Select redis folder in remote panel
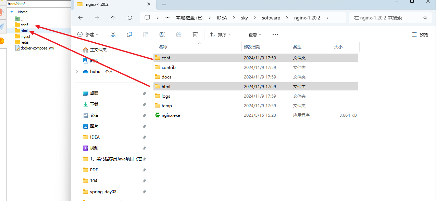Image resolution: width=436 pixels, height=201 pixels. click(x=22, y=42)
